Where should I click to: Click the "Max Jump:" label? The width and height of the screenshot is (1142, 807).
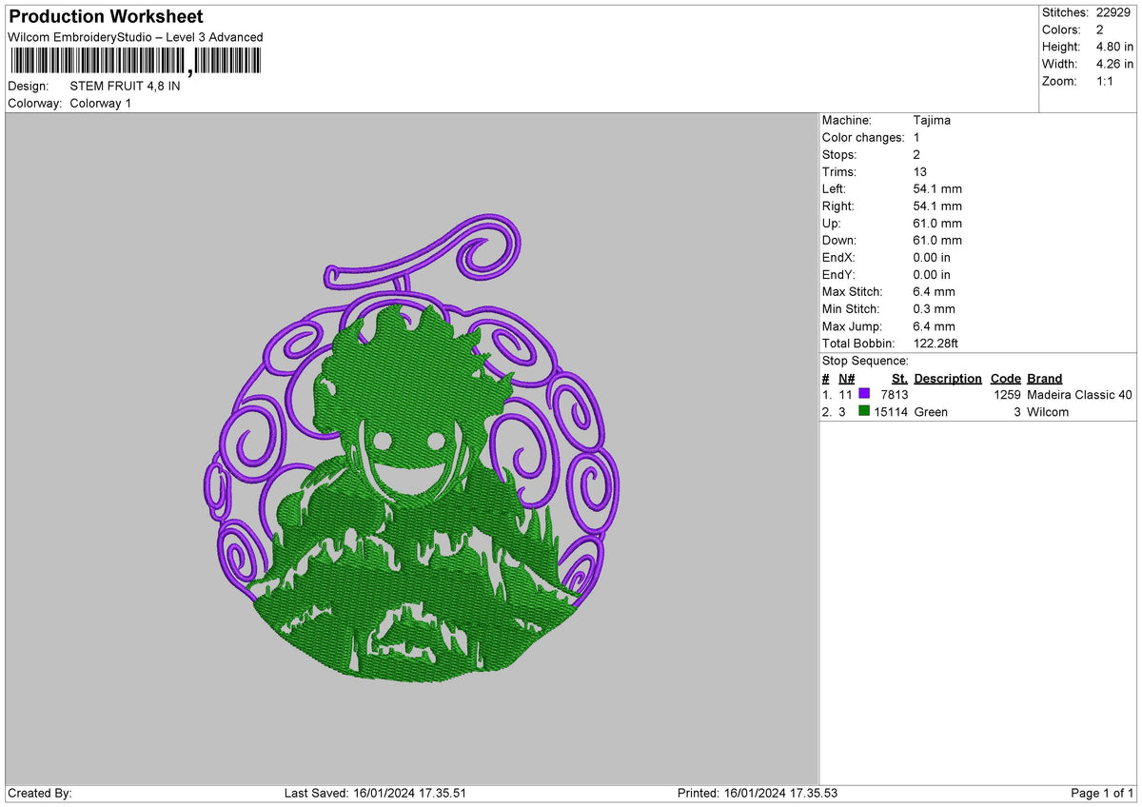pyautogui.click(x=850, y=325)
